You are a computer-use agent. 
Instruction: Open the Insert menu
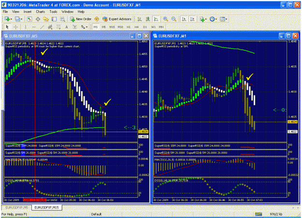coord(28,12)
